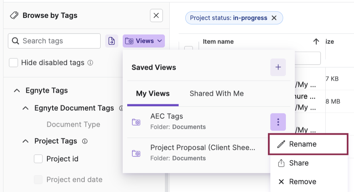Click the ascending sort arrow icon
This screenshot has height=192, width=354.
pos(316,41)
